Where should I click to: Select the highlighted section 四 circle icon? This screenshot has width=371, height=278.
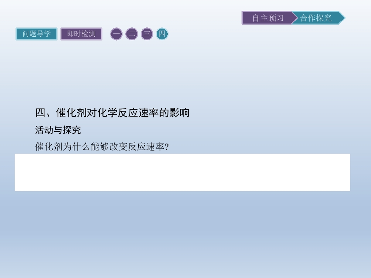[162, 34]
